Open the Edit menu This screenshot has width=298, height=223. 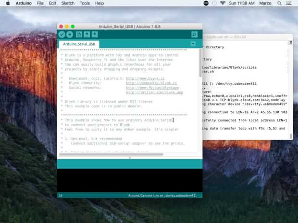click(52, 3)
